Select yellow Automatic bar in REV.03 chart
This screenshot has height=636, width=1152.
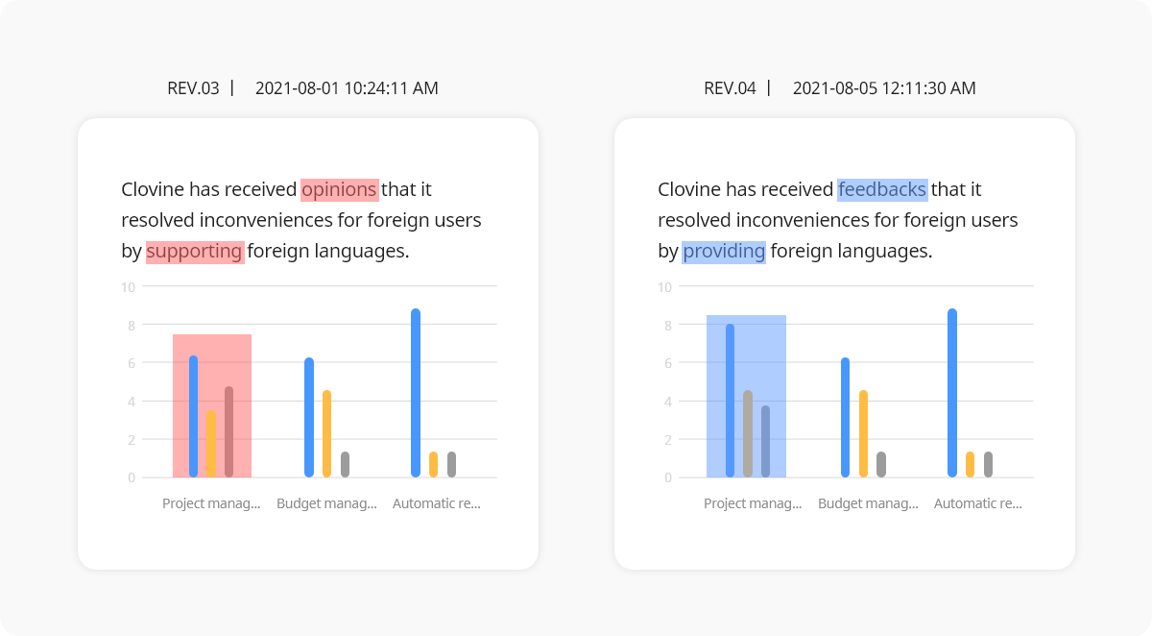433,464
